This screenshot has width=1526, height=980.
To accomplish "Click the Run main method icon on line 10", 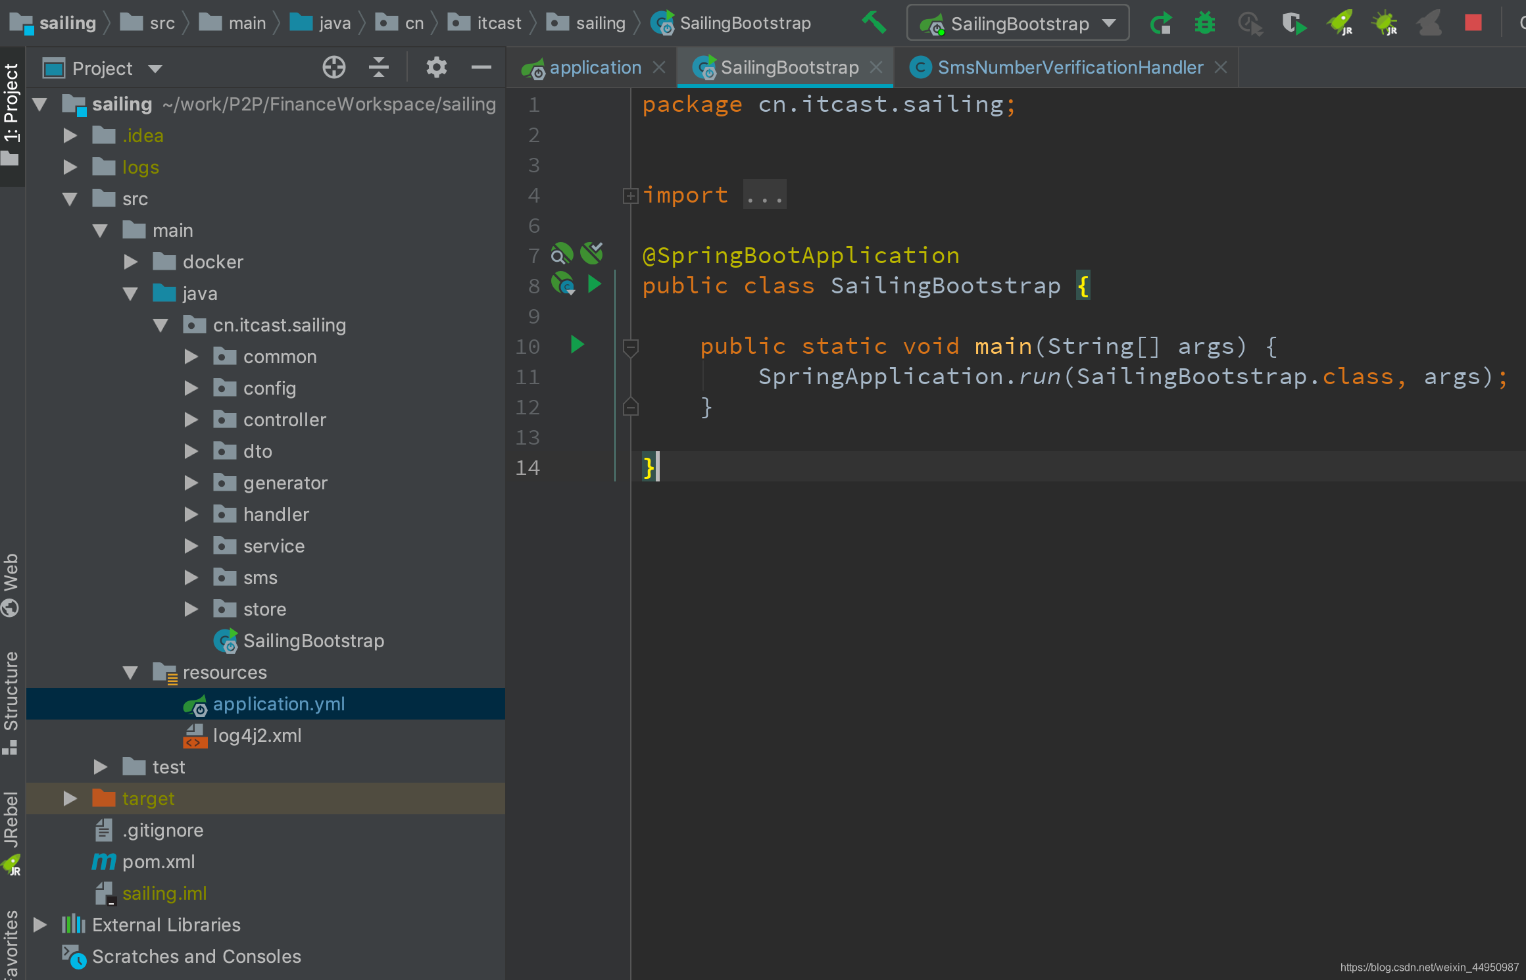I will [576, 346].
